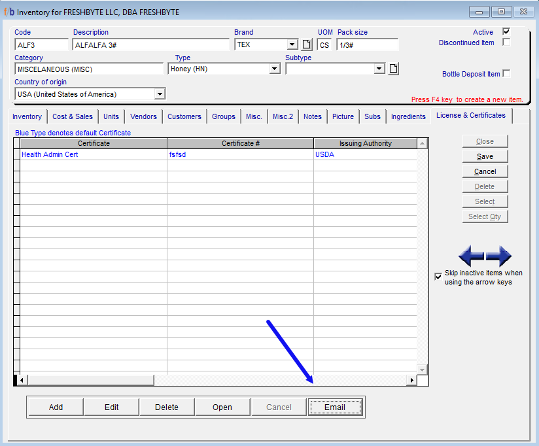The width and height of the screenshot is (539, 446).
Task: Expand the Brand dropdown
Action: click(292, 44)
